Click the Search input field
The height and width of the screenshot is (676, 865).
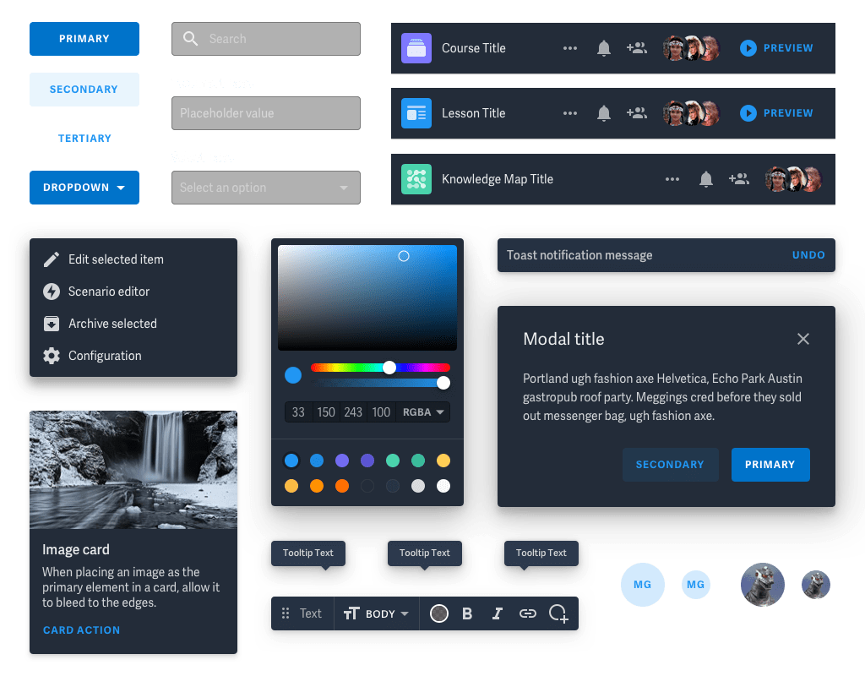[266, 39]
